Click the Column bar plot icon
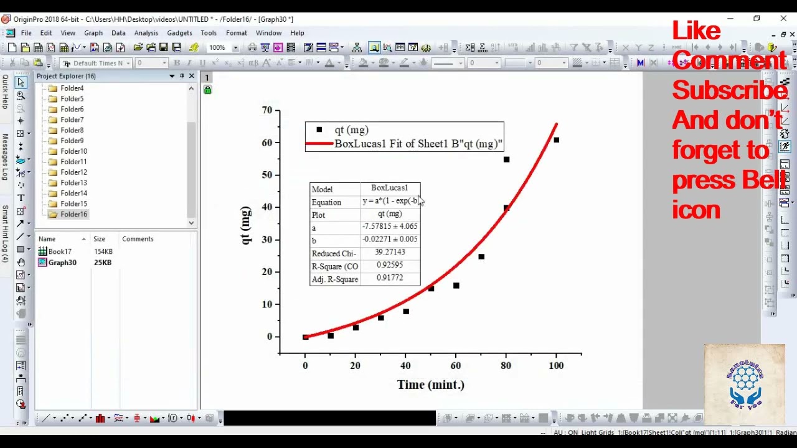 click(x=100, y=418)
